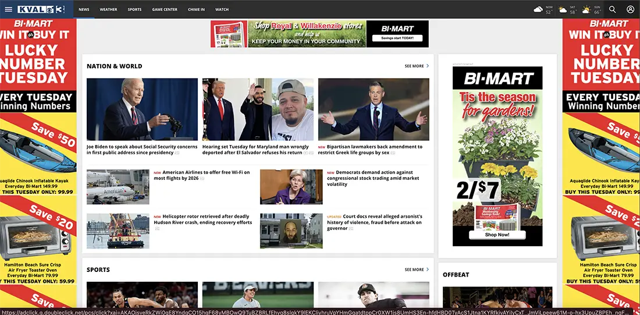Click right ad Hamilton Beach toaster oven image

(x=605, y=238)
